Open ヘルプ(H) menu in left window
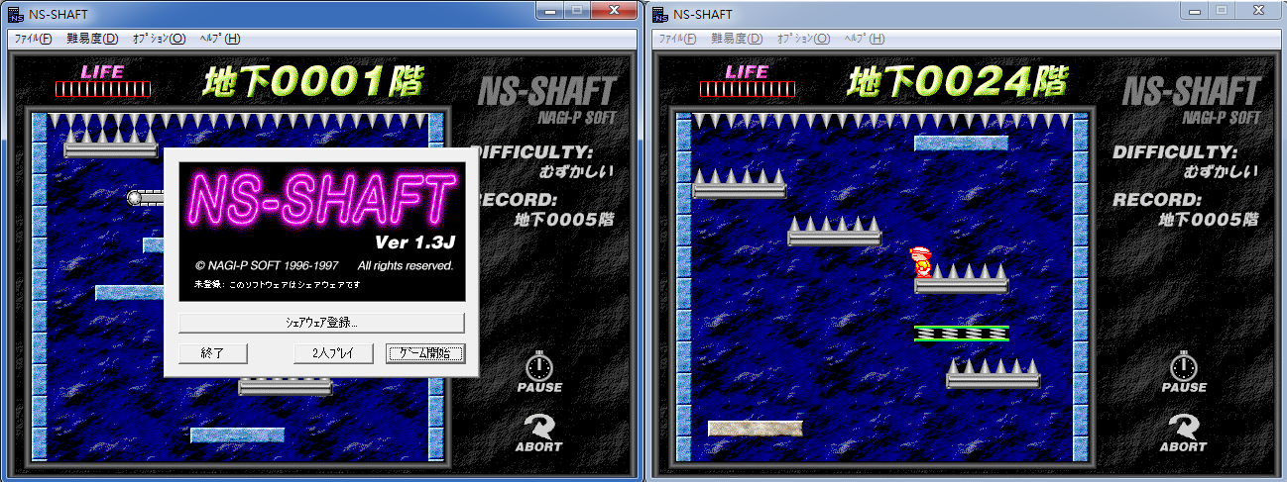This screenshot has width=1287, height=482. (x=220, y=39)
